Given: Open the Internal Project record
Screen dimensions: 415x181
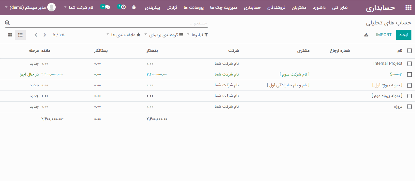Looking at the screenshot, I should [388, 64].
